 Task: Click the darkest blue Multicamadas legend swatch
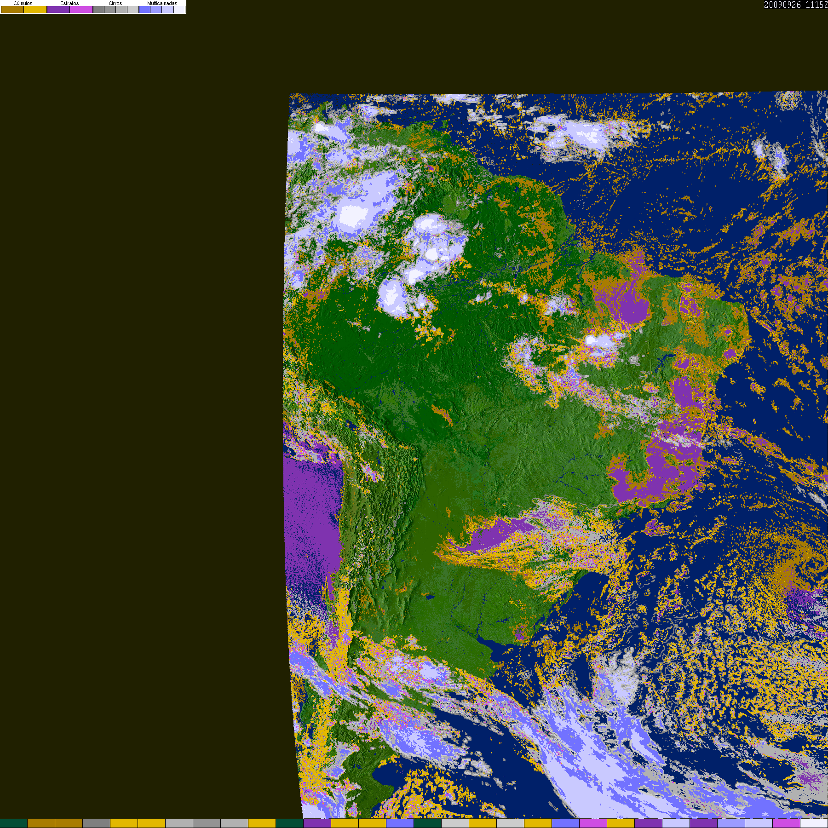(x=144, y=9)
